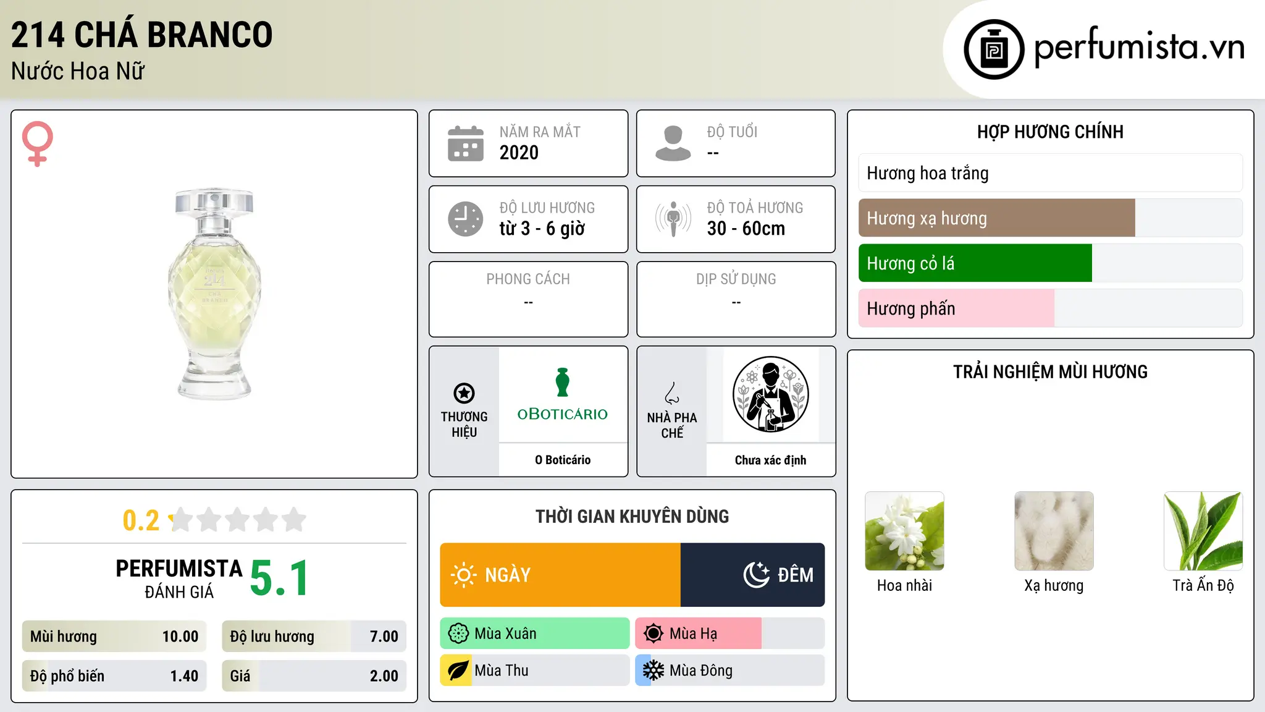Viewport: 1265px width, 712px height.
Task: Click the sillage icon beside Độ toả hương
Action: (x=673, y=219)
